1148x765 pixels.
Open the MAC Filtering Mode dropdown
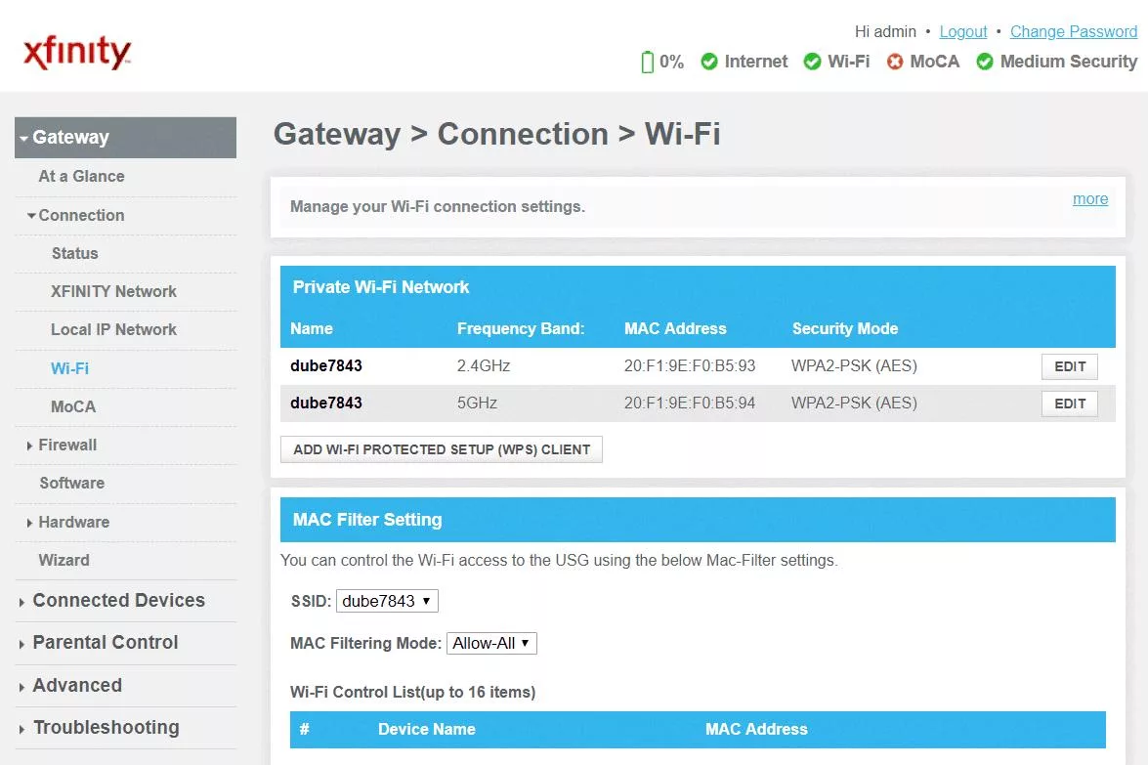(491, 643)
